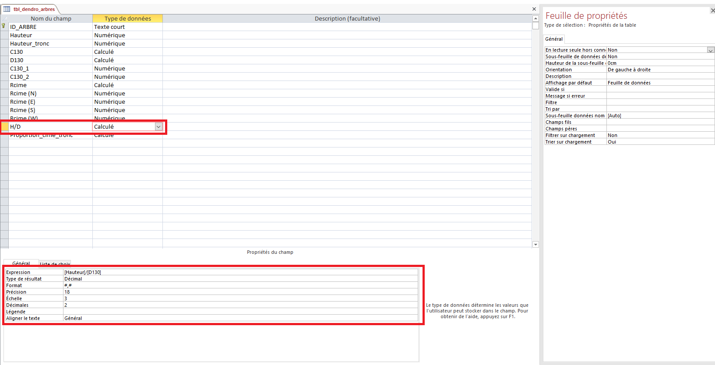Image resolution: width=715 pixels, height=365 pixels.
Task: Click the Champs pères property field
Action: tap(660, 129)
